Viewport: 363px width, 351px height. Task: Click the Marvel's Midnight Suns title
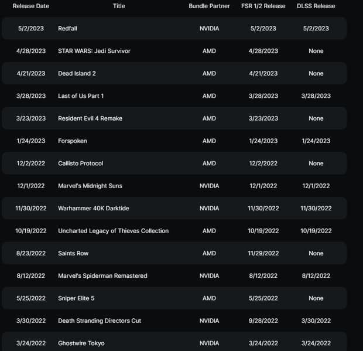(90, 186)
